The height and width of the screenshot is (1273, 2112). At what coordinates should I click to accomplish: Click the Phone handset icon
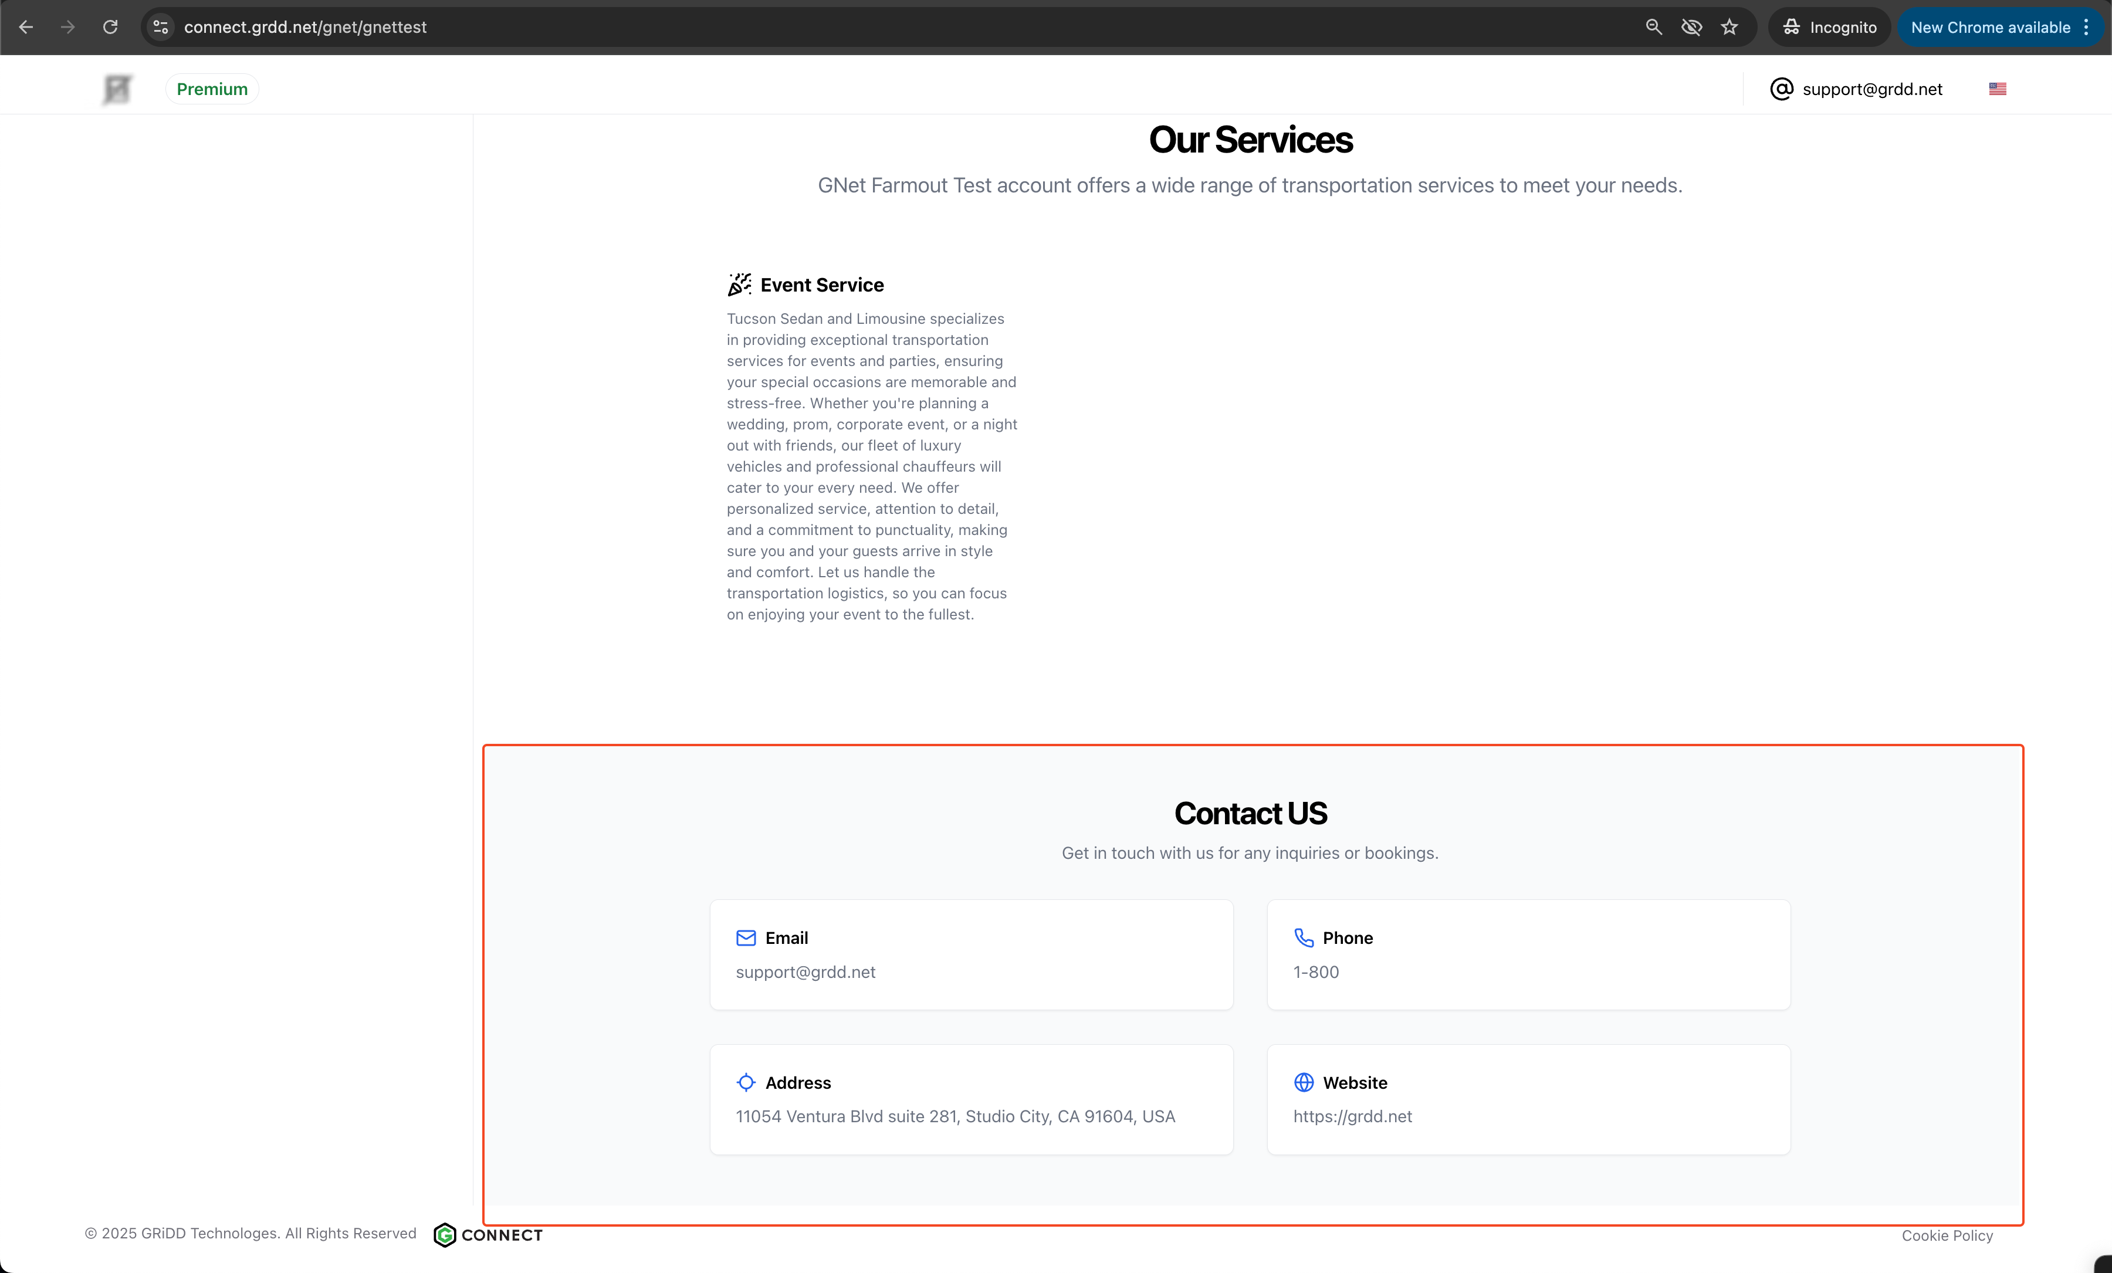(x=1303, y=938)
